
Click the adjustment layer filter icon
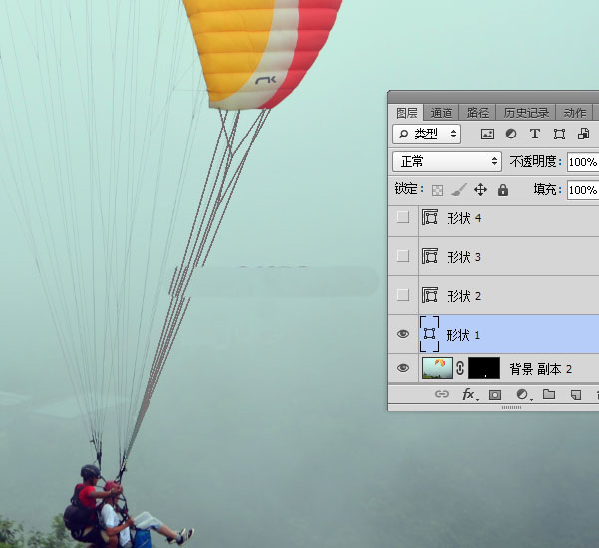tap(511, 134)
